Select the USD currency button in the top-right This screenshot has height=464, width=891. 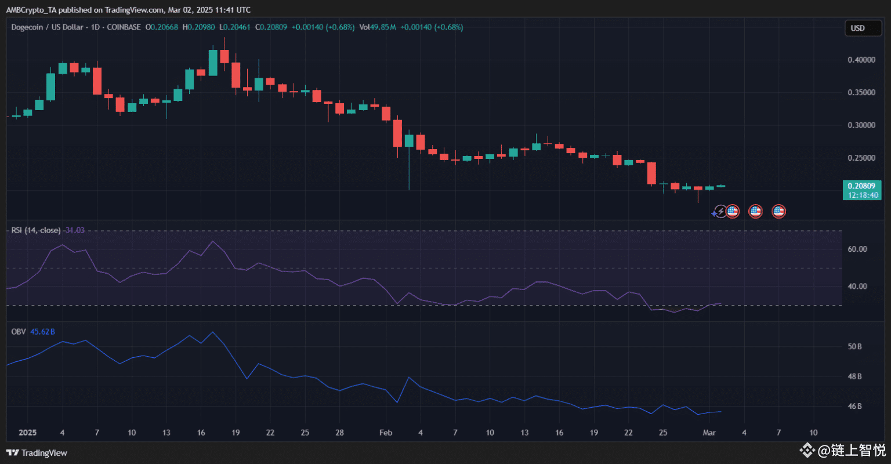pos(863,27)
